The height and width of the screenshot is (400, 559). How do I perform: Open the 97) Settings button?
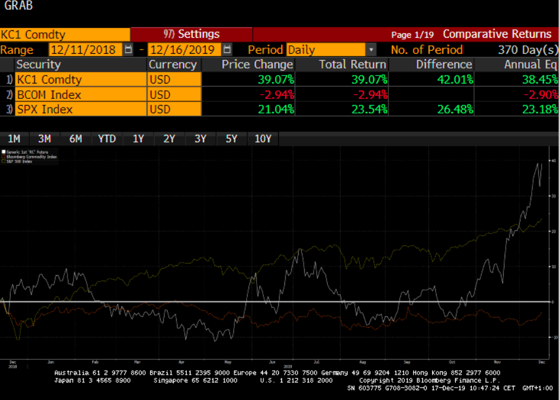coord(192,34)
